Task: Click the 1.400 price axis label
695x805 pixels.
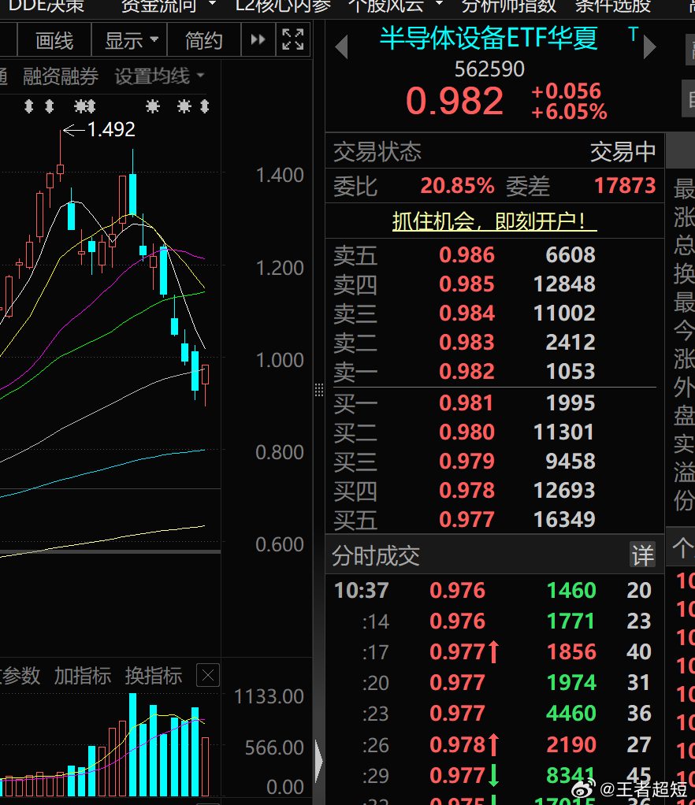Action: coord(280,176)
